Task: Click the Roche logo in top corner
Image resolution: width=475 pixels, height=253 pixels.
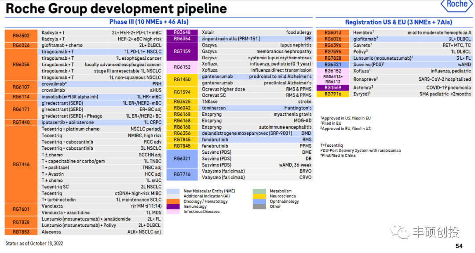Action: pos(457,5)
